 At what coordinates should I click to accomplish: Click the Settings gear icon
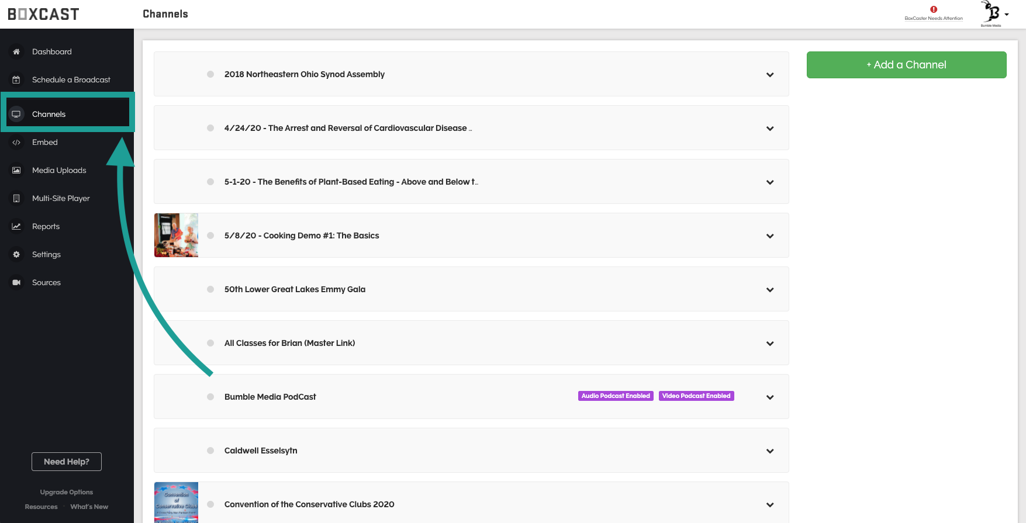[x=16, y=255]
